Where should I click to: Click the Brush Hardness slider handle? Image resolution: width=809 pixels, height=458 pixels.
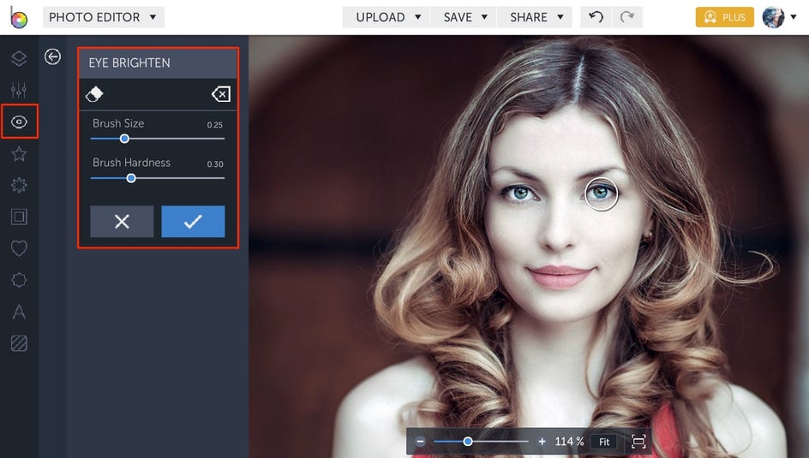[x=131, y=178]
